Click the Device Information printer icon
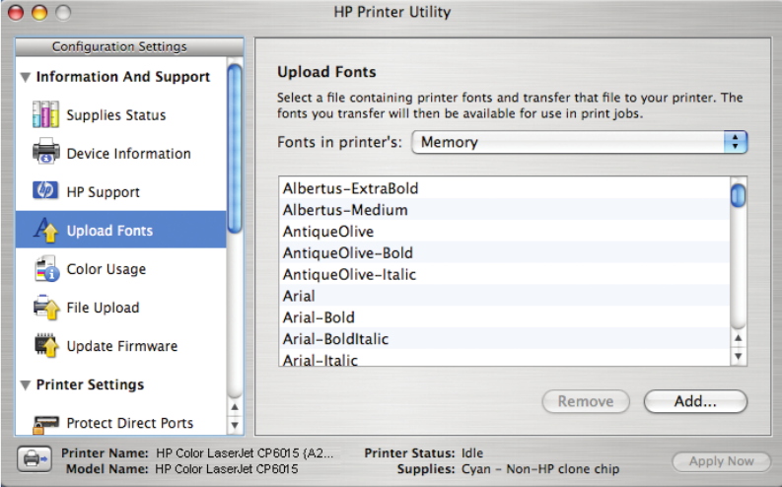The width and height of the screenshot is (782, 487). (x=46, y=154)
